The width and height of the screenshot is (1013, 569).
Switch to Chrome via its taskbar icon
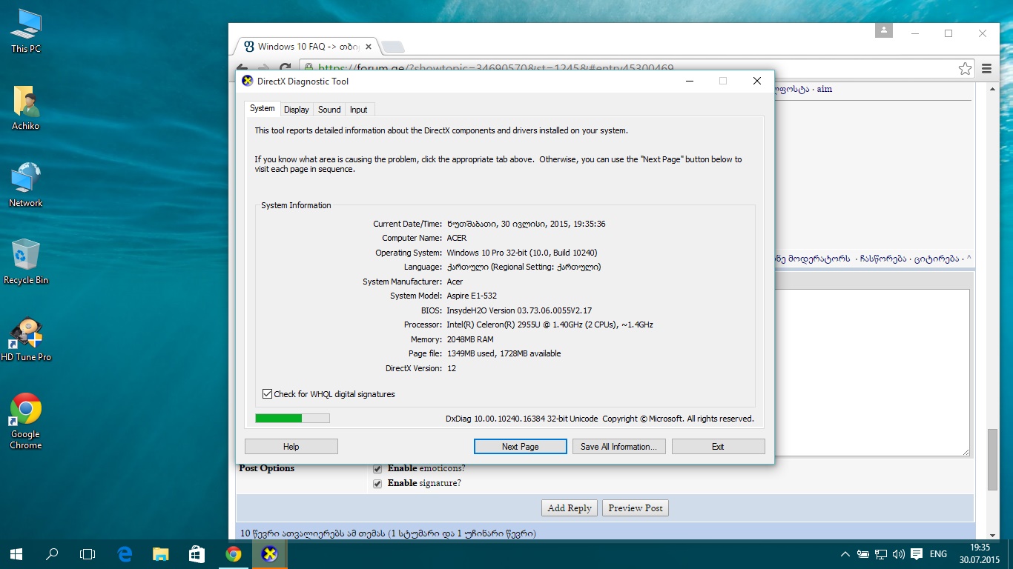(234, 553)
